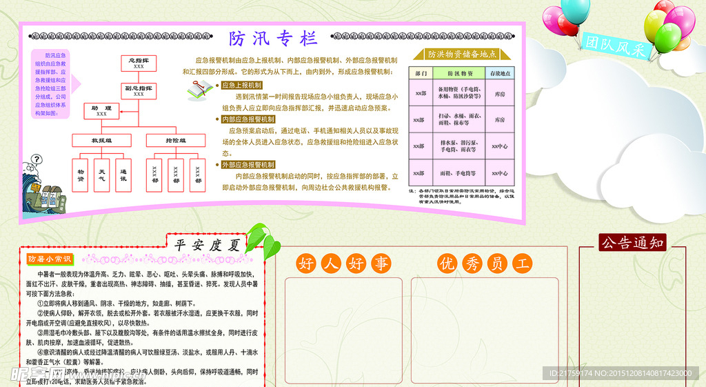Click the balloon cluster left of 团队风采
The height and width of the screenshot is (387, 706).
point(567,19)
